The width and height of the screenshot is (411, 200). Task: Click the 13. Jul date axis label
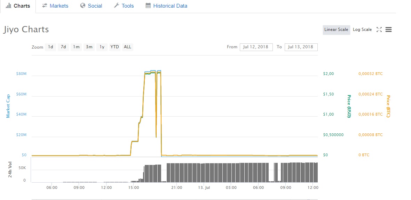pos(204,188)
